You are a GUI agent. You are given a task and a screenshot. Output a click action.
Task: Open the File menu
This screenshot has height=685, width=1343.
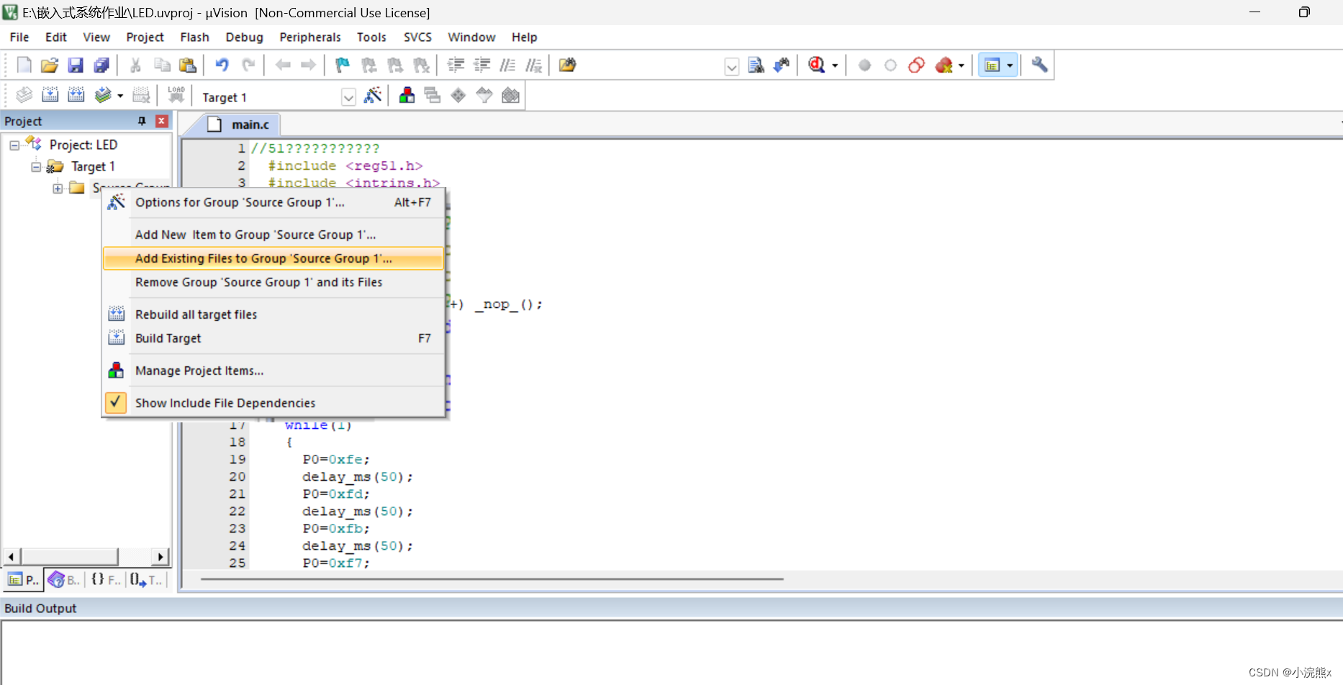tap(19, 37)
